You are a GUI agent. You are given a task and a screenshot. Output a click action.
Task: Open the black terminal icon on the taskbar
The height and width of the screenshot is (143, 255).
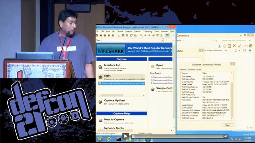point(119,139)
